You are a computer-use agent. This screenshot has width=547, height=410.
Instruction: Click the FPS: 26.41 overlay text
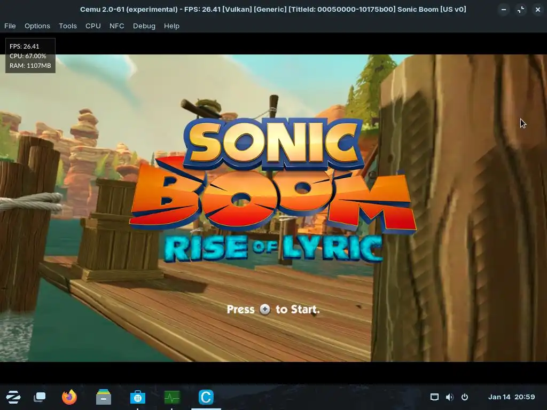pos(25,46)
